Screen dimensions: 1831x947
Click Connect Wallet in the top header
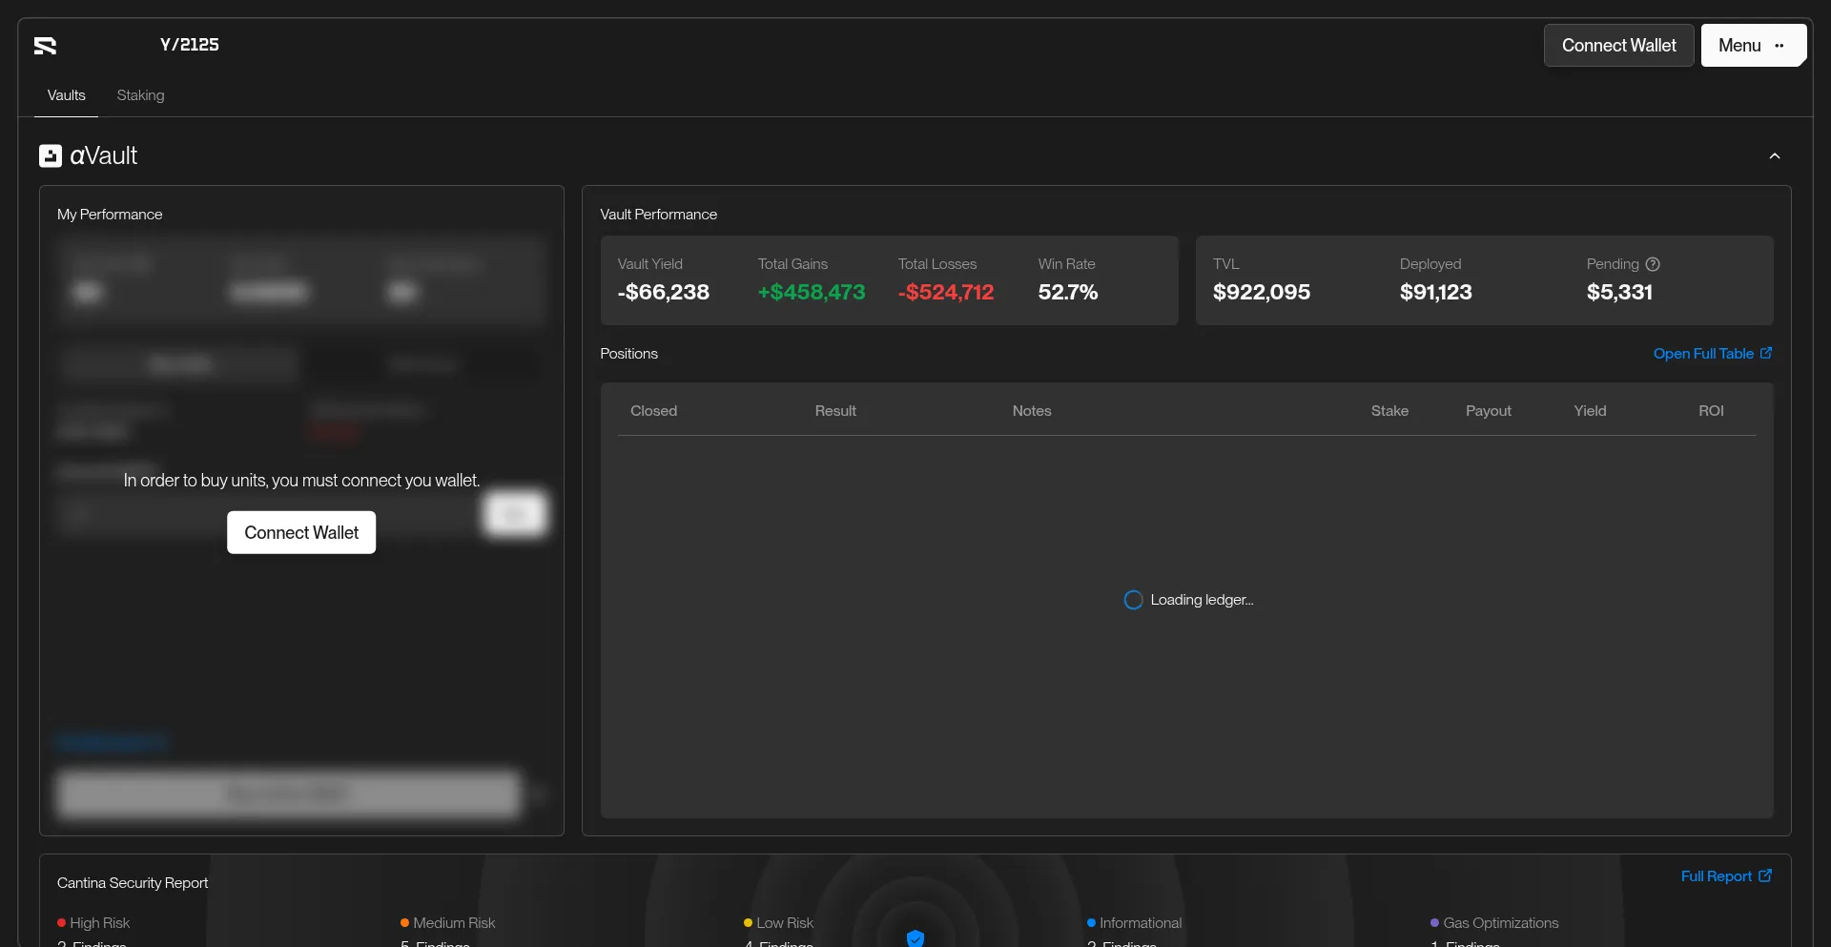click(1618, 46)
